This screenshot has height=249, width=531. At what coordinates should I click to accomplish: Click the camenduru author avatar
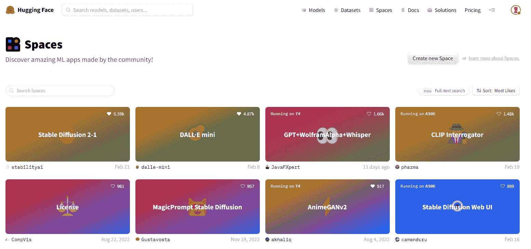point(397,239)
